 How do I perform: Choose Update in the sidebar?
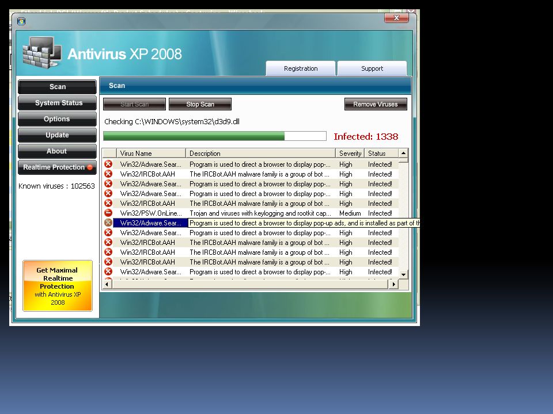point(57,135)
